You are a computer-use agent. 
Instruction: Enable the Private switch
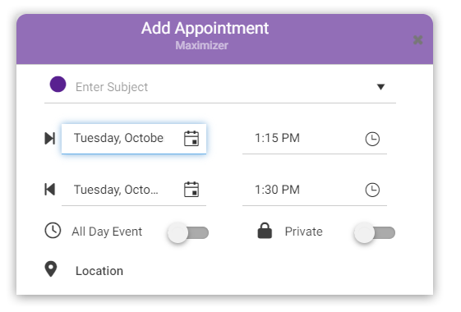375,232
